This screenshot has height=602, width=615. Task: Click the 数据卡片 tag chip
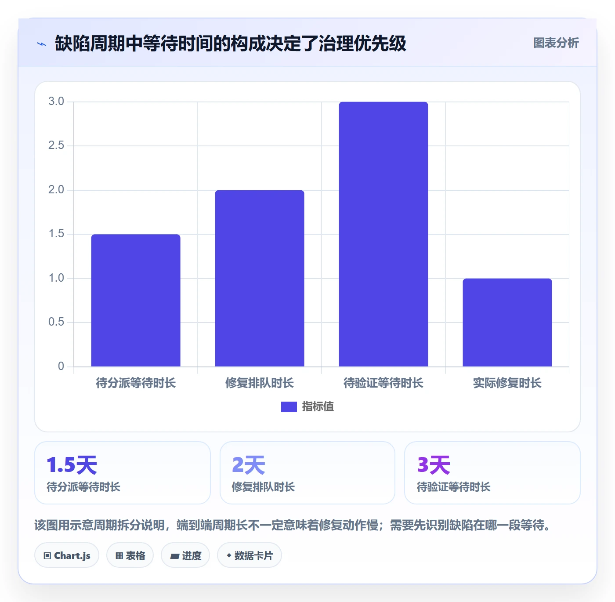tap(250, 555)
